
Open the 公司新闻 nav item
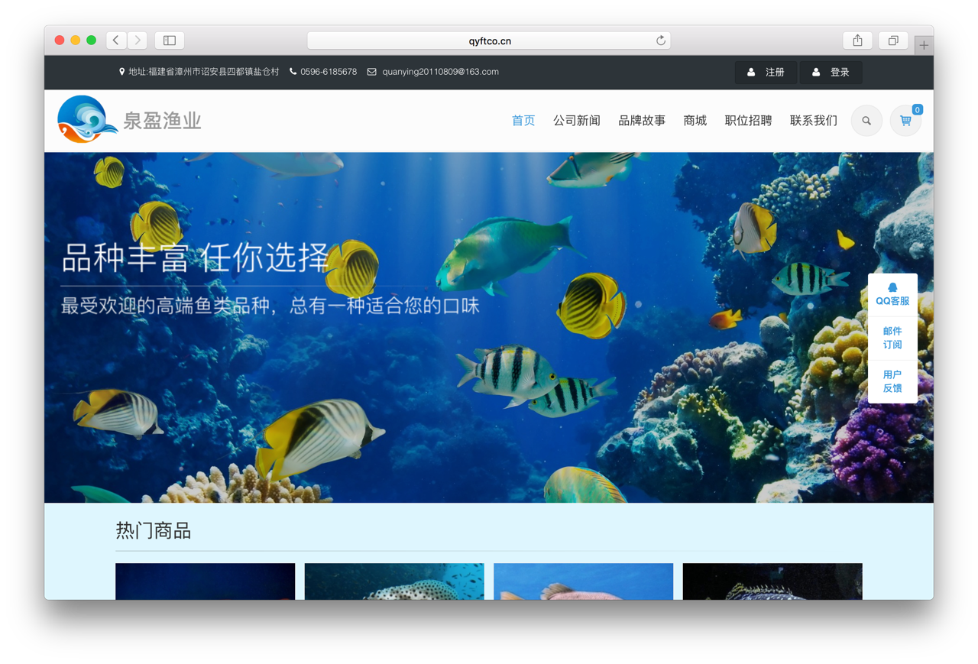point(577,121)
